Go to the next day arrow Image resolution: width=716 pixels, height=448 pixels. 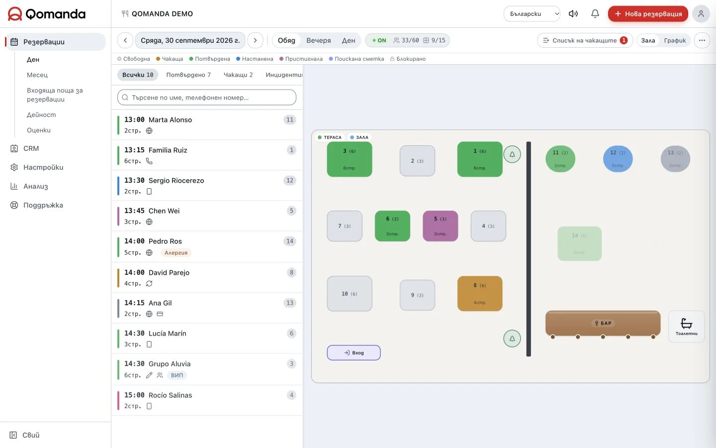[x=255, y=40]
